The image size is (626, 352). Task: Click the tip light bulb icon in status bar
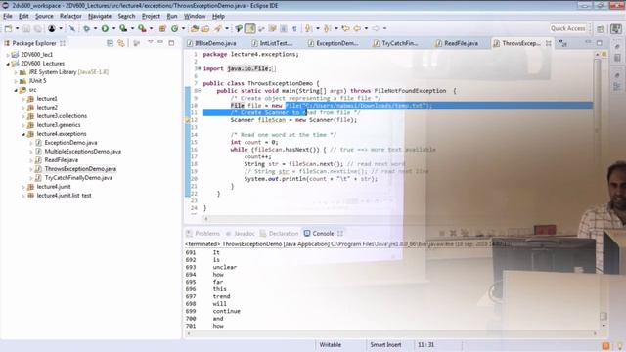click(x=620, y=345)
